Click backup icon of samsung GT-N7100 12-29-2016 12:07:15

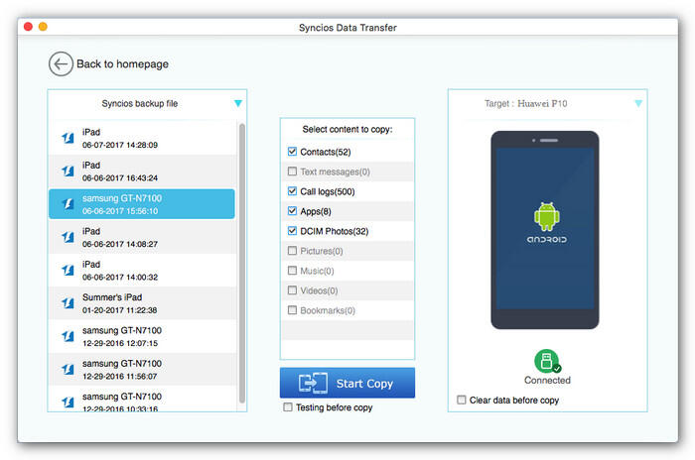pyautogui.click(x=68, y=336)
